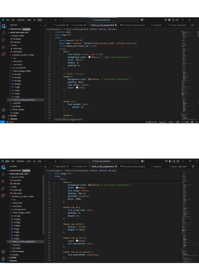
Task: Click Extensions icon in lower window activity bar
Action: 3,196
